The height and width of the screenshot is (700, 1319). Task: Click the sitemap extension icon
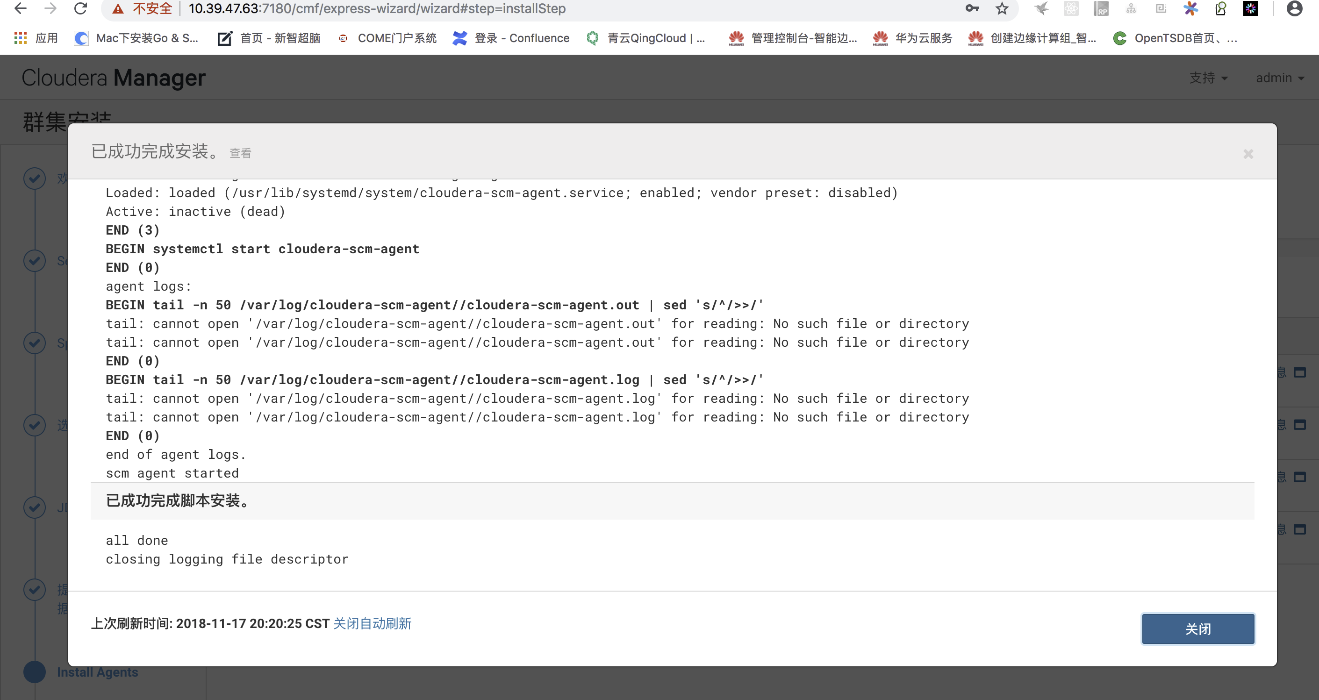pyautogui.click(x=1131, y=9)
